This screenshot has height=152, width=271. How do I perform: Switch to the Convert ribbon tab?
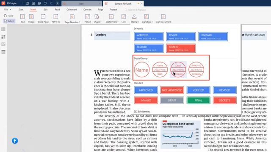coord(87,9)
